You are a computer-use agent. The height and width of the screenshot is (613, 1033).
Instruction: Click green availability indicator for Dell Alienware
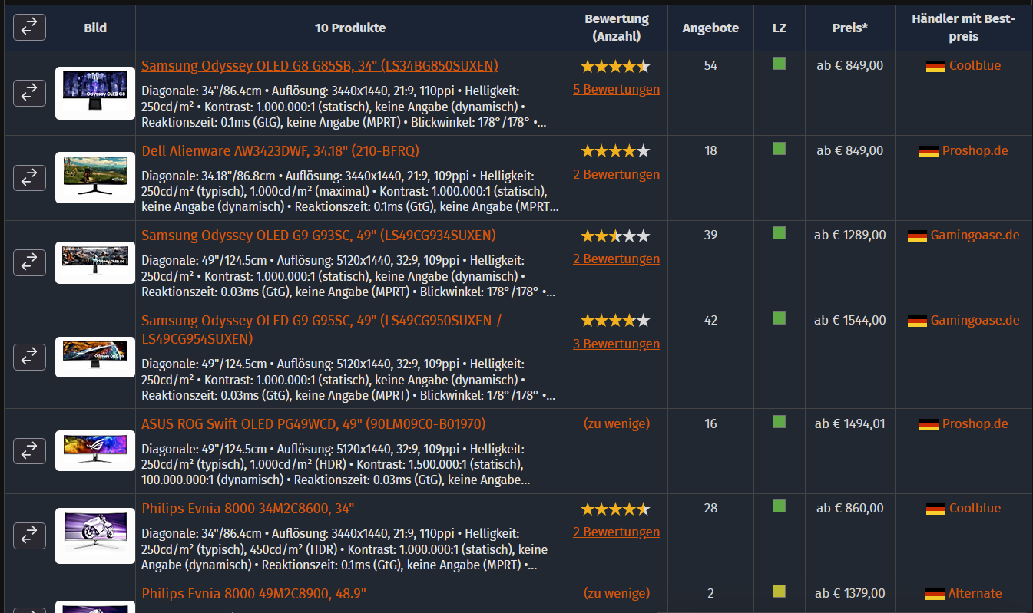[x=779, y=149]
